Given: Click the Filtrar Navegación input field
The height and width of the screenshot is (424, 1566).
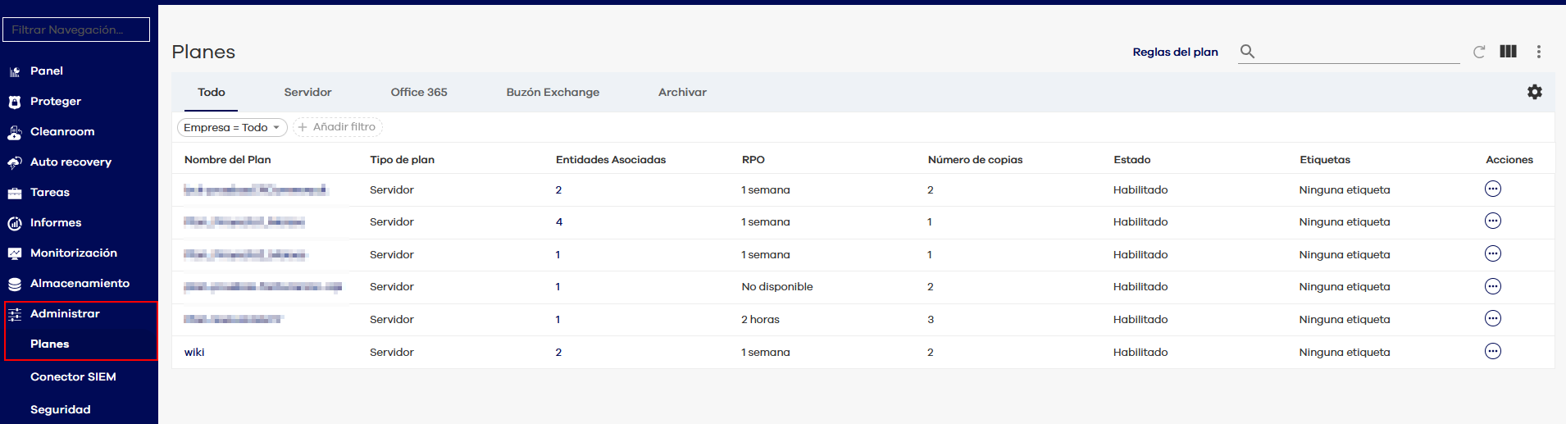Looking at the screenshot, I should pyautogui.click(x=76, y=30).
